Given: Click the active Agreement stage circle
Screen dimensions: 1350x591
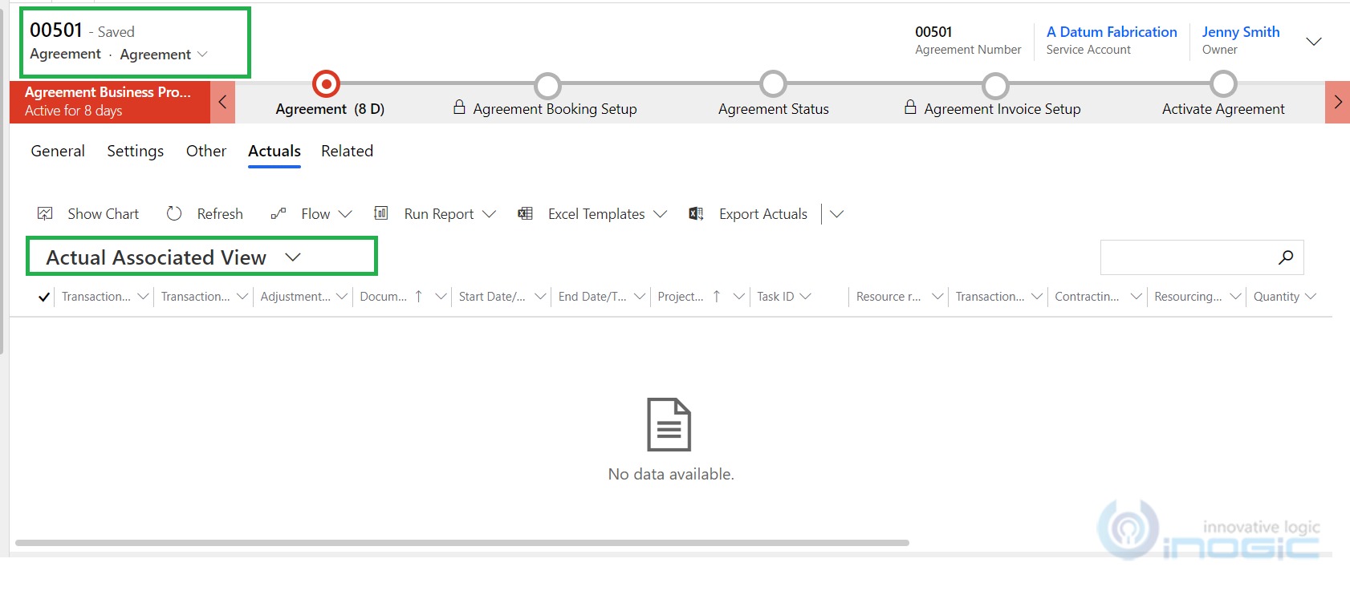Looking at the screenshot, I should (326, 83).
